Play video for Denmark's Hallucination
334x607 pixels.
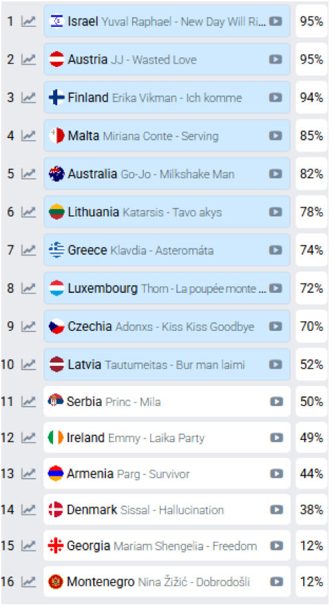276,510
